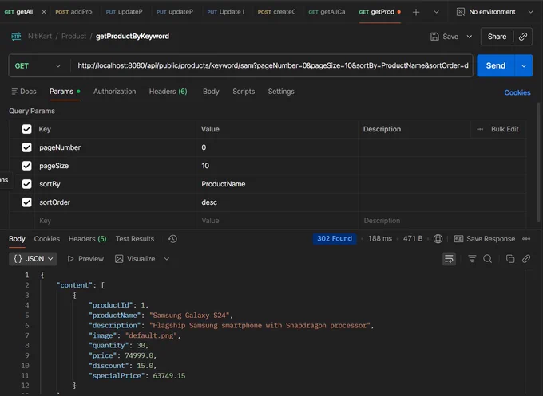Uncheck the sortOrder parameter
This screenshot has height=396, width=543.
coord(26,202)
